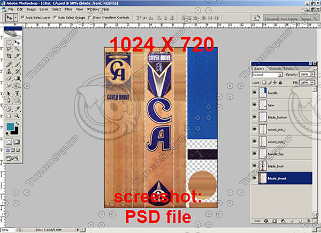Select the Zoom magnifier tool
Image resolution: width=321 pixels, height=233 pixels.
(17, 116)
